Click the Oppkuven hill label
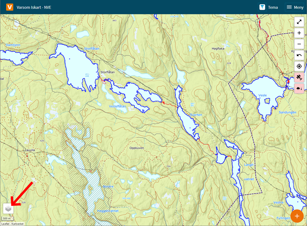Image resolution: width=307 pixels, height=226 pixels. pyautogui.click(x=137, y=148)
